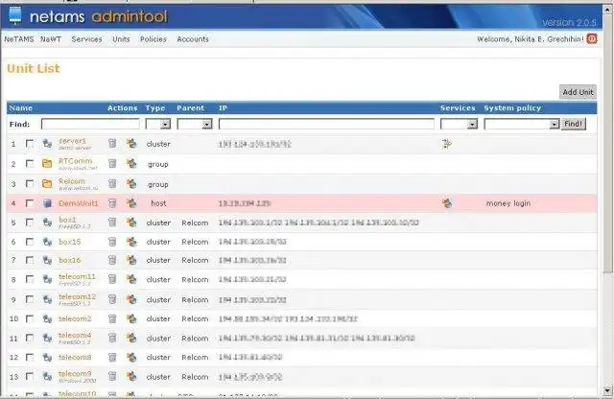Viewport: 614px width, 399px height.
Task: Select the Relcom group row checkbox
Action: (x=30, y=183)
